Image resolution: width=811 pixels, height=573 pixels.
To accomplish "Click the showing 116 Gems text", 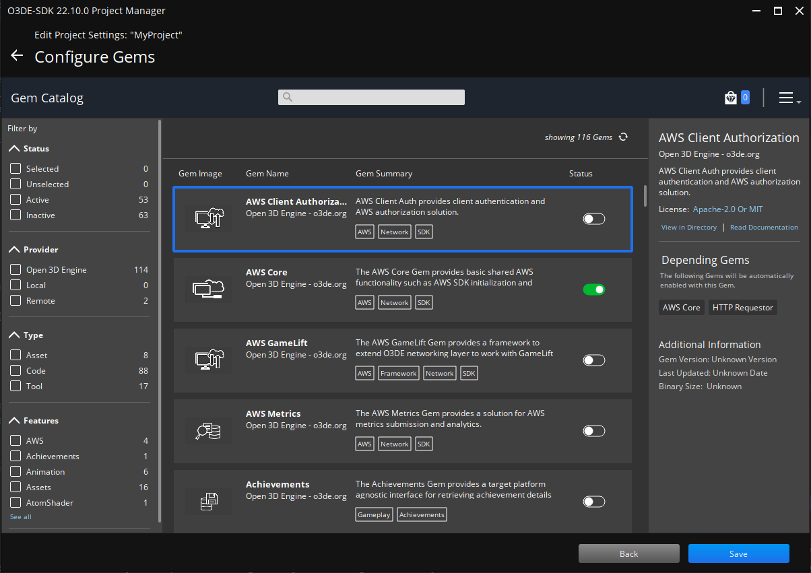I will 579,137.
